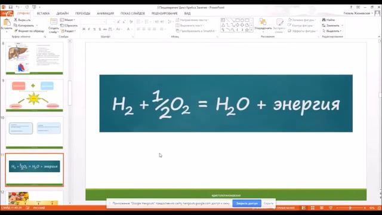Expand the shapes gallery more arrow

coord(251,30)
